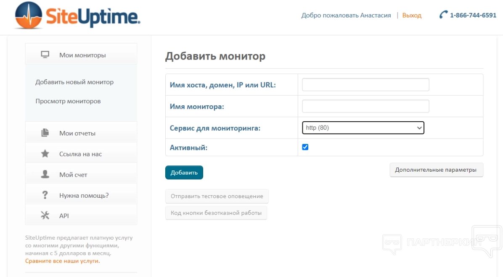
Task: Open the Сервис для мониторинга dropdown
Action: (363, 128)
